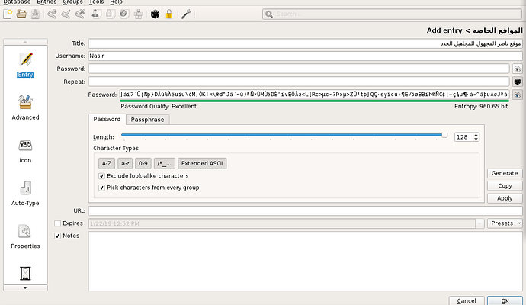
Task: Open the password generator dice toolbar icon
Action: tap(154, 14)
